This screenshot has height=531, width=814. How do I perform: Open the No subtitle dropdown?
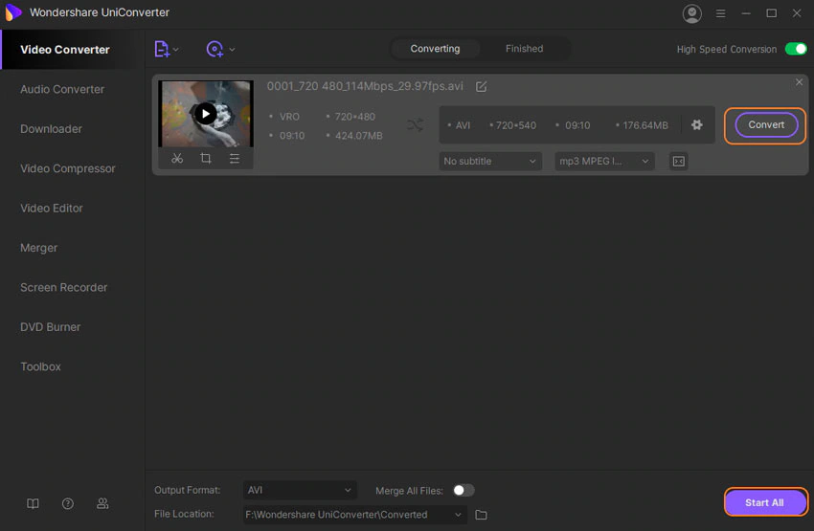coord(490,162)
